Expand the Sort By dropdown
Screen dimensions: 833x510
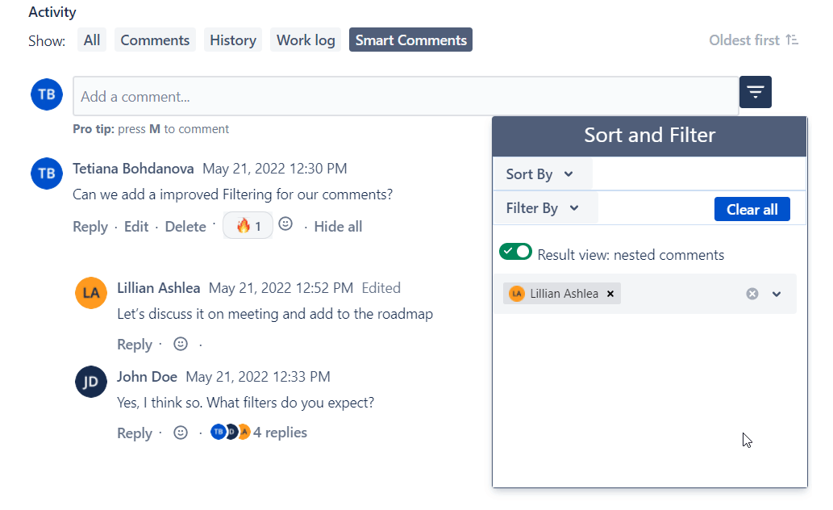[539, 174]
